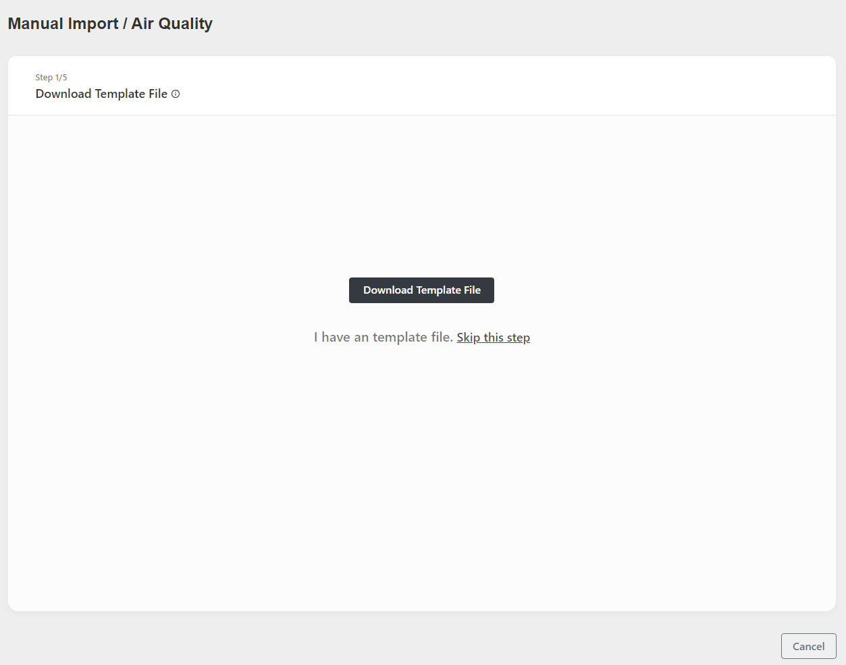Hit Cancel below the import card

click(808, 646)
